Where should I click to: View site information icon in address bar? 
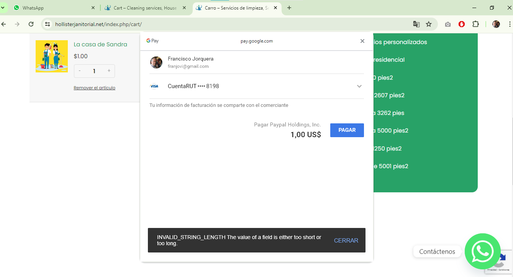click(47, 24)
